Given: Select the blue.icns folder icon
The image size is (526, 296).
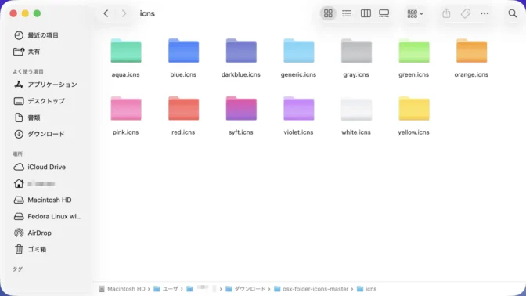Looking at the screenshot, I should (183, 51).
